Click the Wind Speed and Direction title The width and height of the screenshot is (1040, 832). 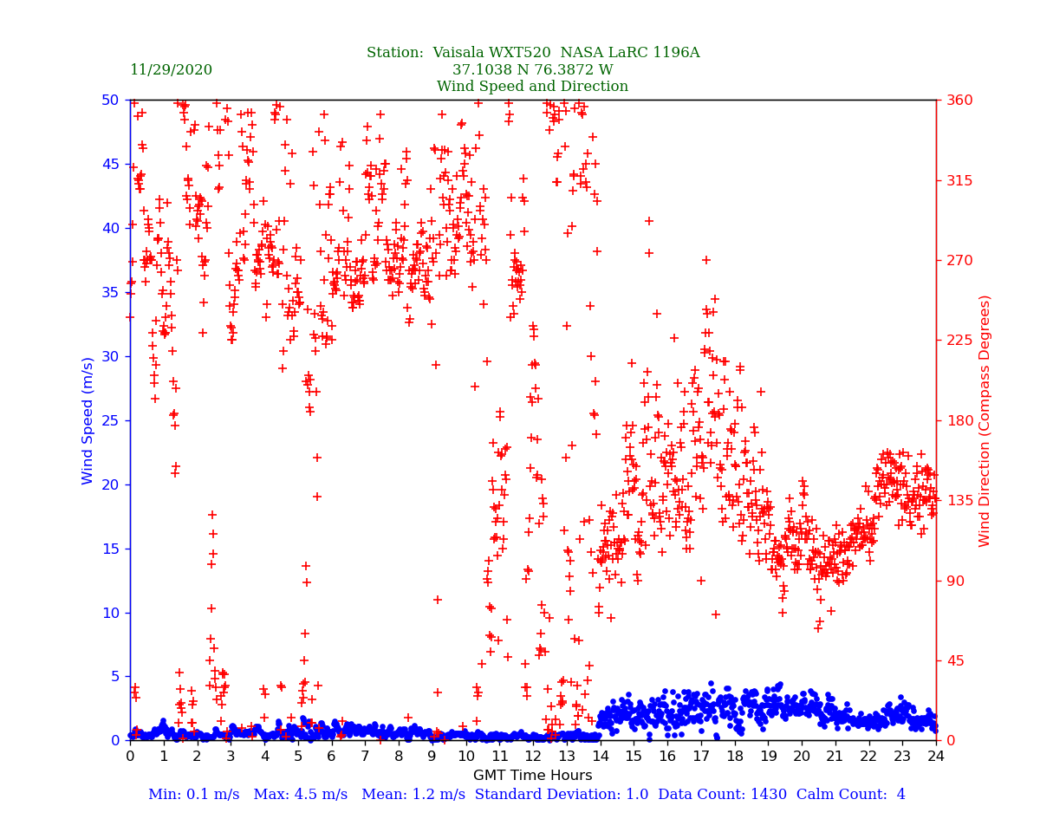532,87
